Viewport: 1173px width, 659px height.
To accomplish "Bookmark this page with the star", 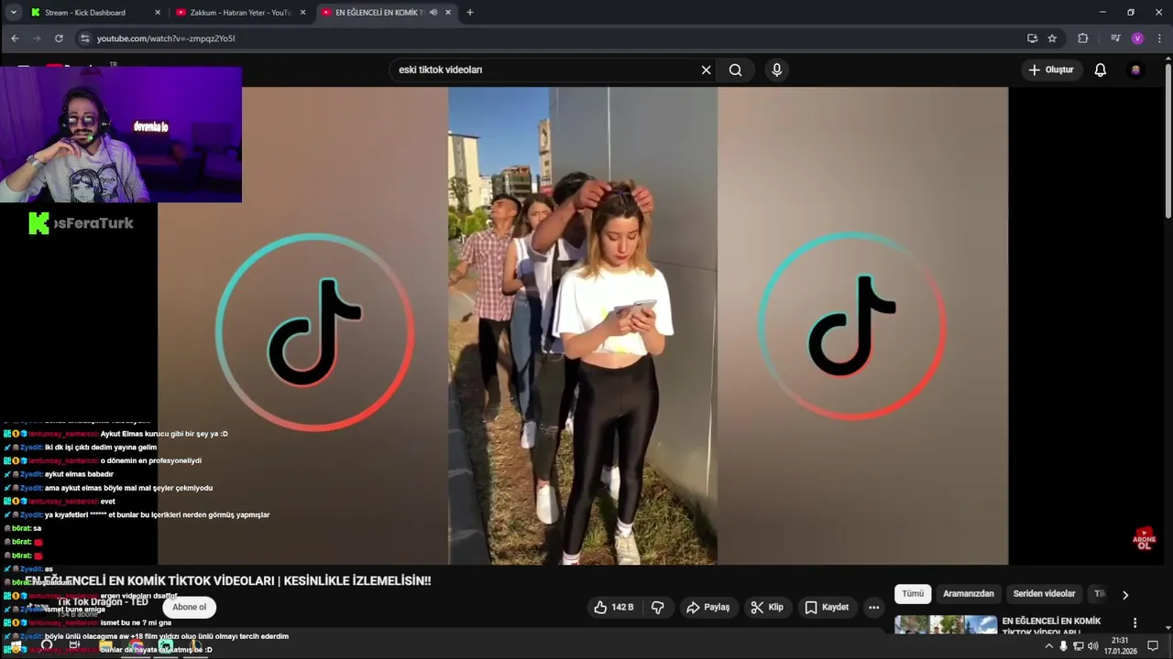I will [1052, 38].
